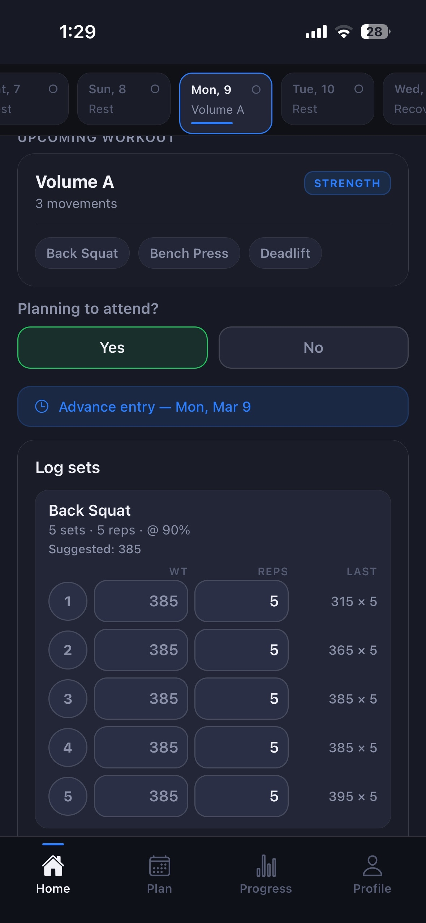This screenshot has height=923, width=426.
Task: Click the clock icon beside Advance entry
Action: click(x=42, y=407)
